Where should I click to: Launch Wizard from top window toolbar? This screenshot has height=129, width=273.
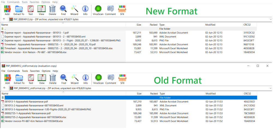[x=74, y=10]
